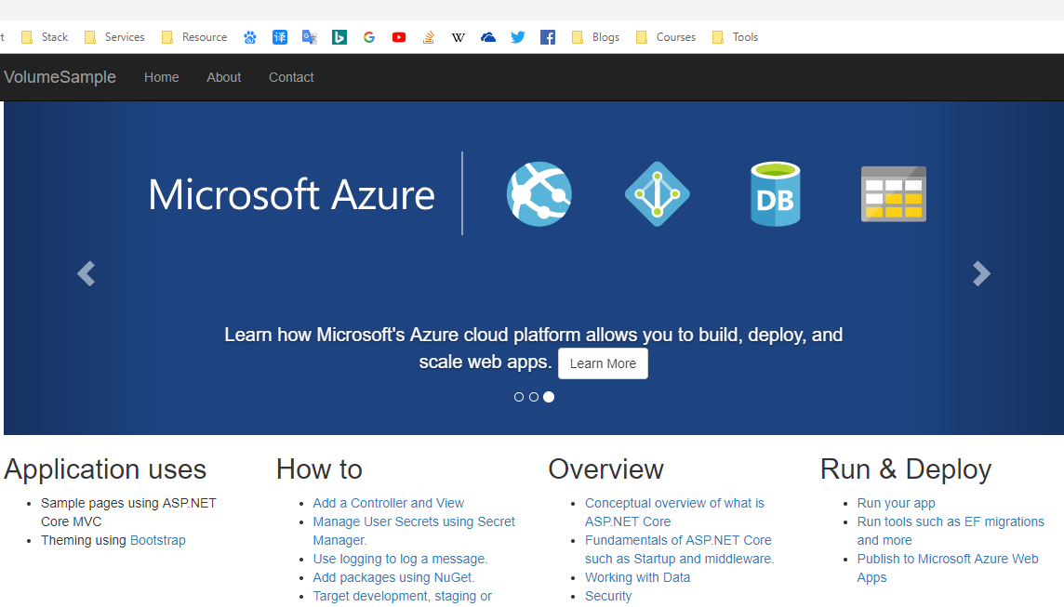Go to previous carousel slide
The width and height of the screenshot is (1064, 607).
click(x=86, y=273)
